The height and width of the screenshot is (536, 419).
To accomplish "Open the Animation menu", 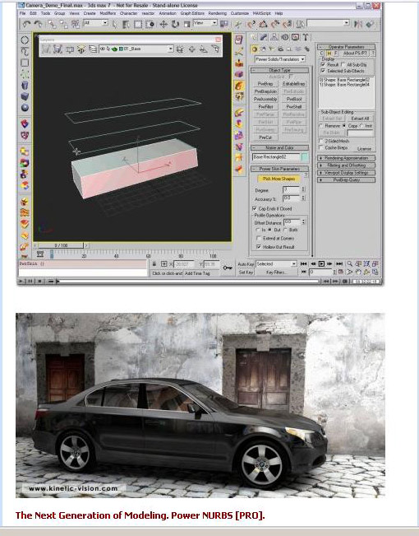I will coord(168,13).
